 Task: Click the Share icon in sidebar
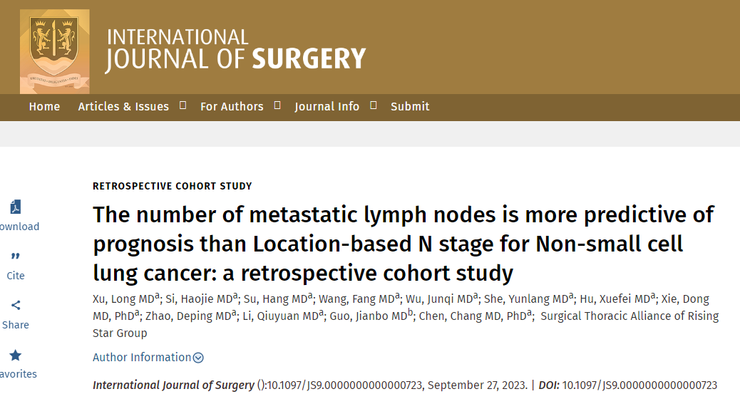[x=16, y=305]
